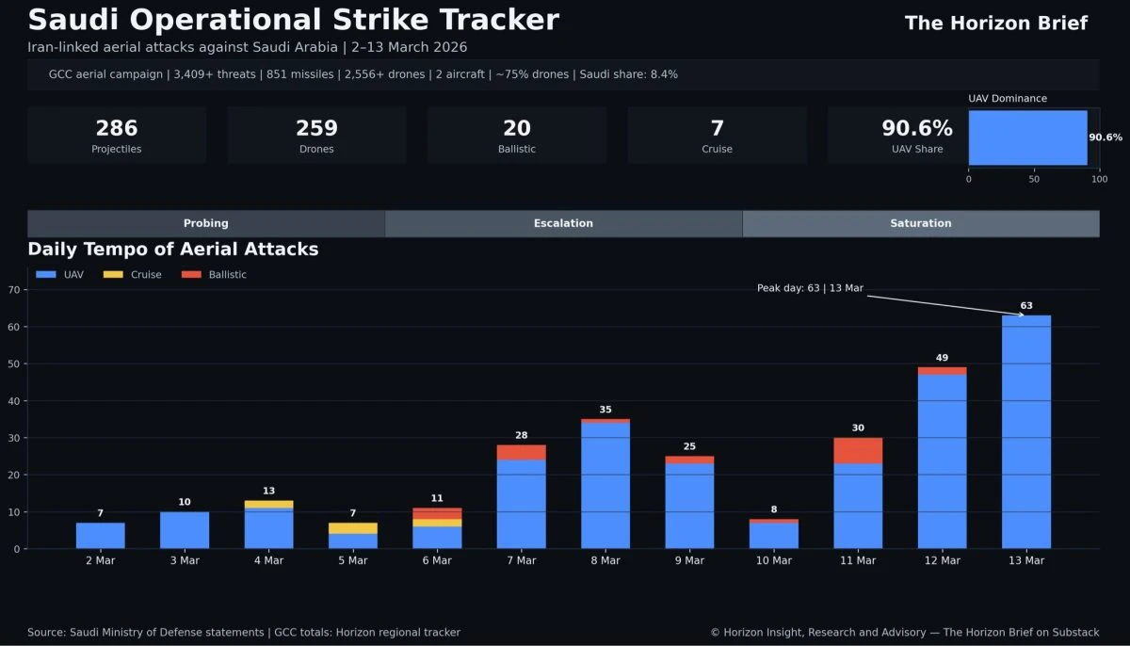Click the blue UAV legend swatch
Screen dimensions: 1130x646
click(46, 275)
